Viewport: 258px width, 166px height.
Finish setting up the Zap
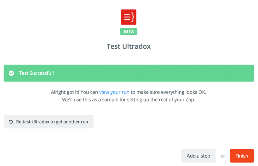(x=242, y=156)
